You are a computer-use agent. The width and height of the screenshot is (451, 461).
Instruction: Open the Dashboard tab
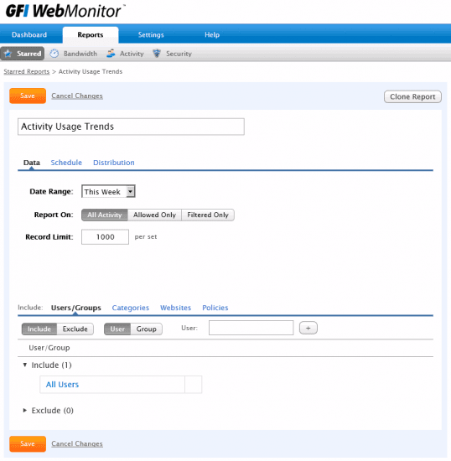[29, 34]
